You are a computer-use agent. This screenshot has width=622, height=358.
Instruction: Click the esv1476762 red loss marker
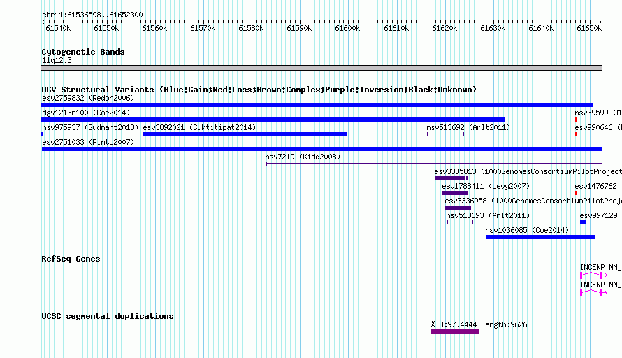[x=576, y=193]
